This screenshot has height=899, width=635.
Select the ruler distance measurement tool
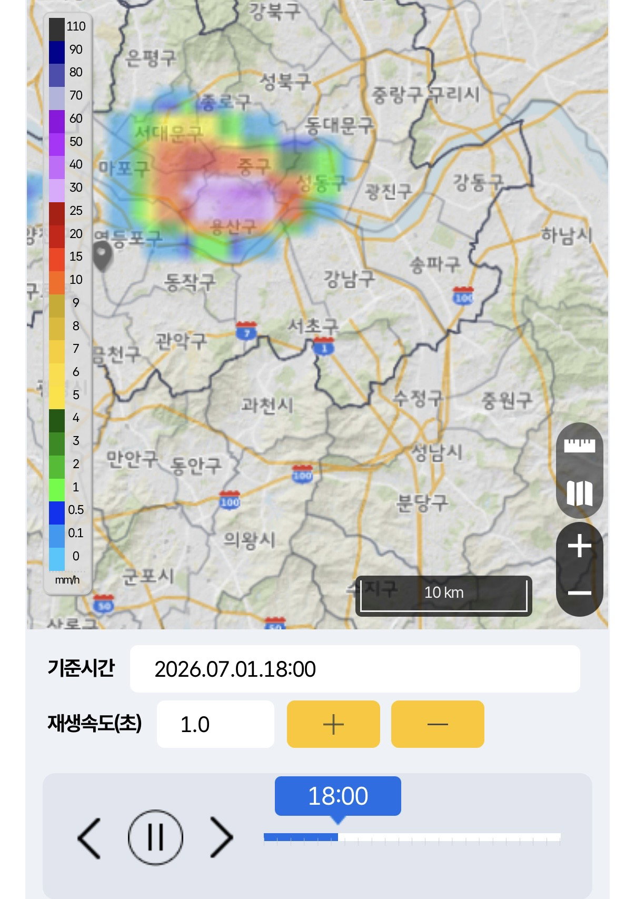[579, 446]
